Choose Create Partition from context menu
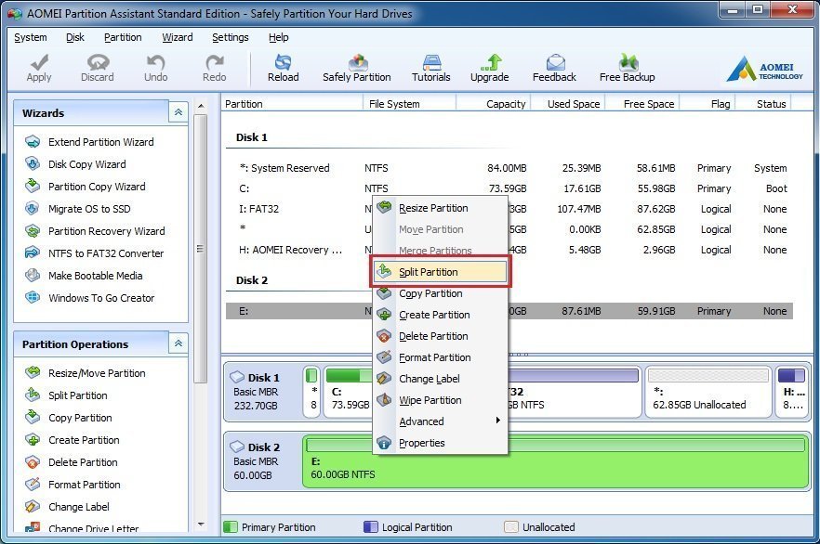The height and width of the screenshot is (544, 820). tap(441, 315)
